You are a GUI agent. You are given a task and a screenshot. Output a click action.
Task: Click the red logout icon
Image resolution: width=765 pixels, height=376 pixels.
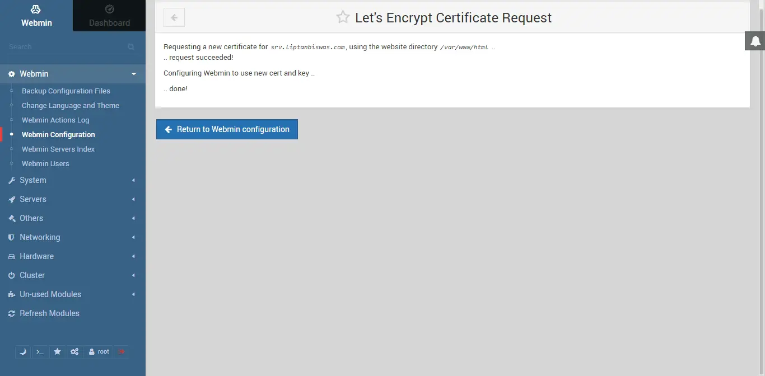pos(122,352)
